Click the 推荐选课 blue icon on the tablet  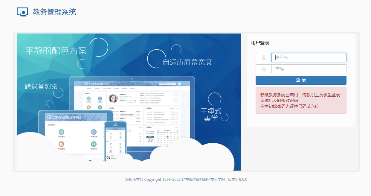pyautogui.click(x=94, y=132)
